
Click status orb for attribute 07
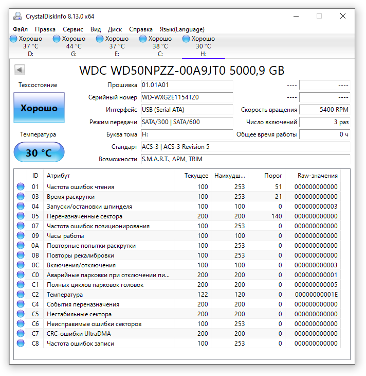pos(21,226)
